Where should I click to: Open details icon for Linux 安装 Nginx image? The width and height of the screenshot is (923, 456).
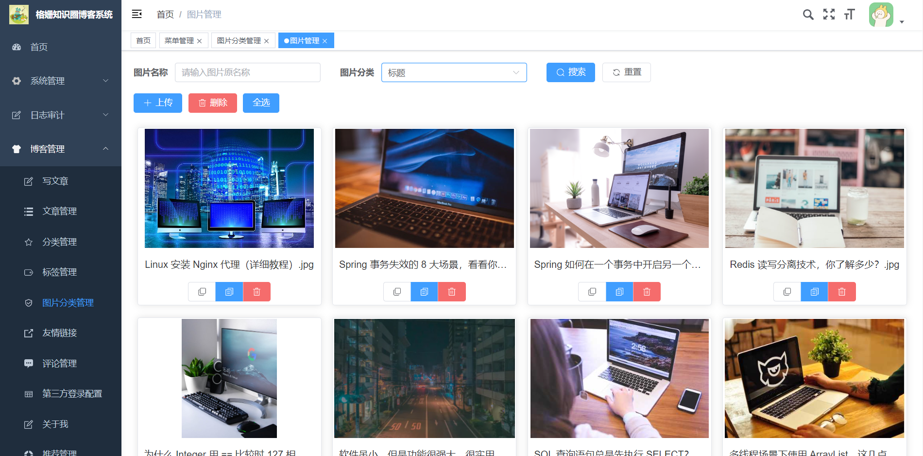click(x=229, y=292)
